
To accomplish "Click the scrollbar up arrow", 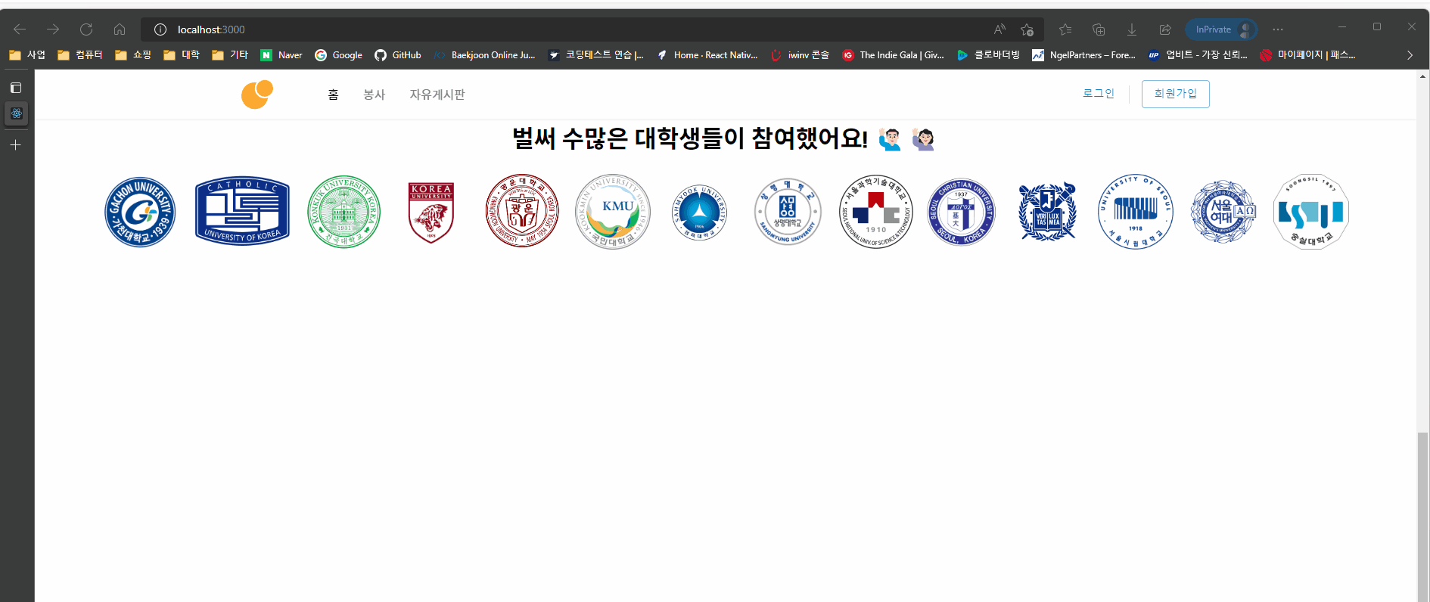I will (1423, 76).
